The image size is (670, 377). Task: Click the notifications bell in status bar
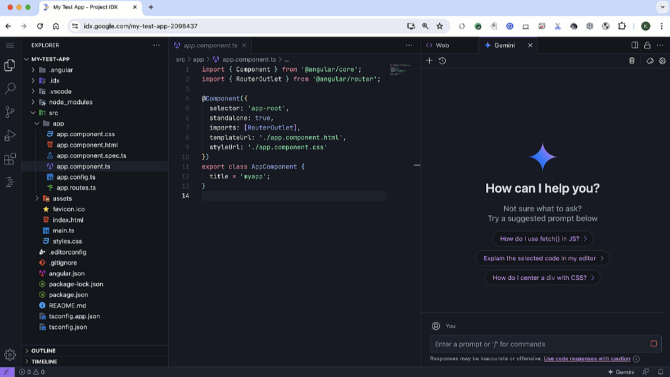[x=661, y=372]
